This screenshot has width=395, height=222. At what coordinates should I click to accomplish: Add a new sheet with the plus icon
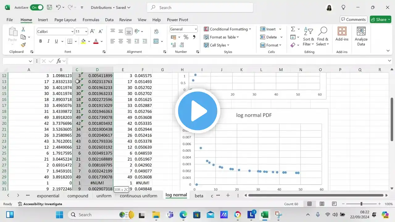click(x=228, y=195)
